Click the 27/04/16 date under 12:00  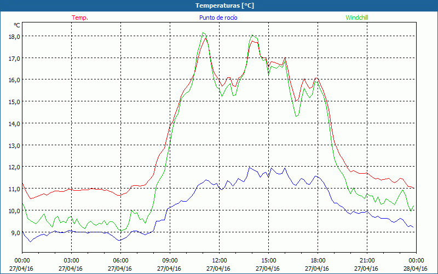[218, 269]
